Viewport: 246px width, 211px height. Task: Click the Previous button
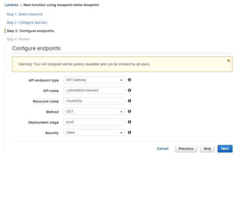(186, 149)
